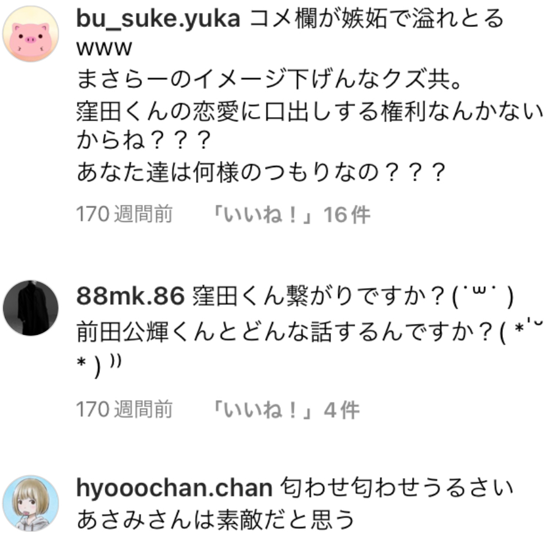The image size is (548, 541).
Task: Select comment line 窪田くんの恋愛に口出しする権利
Action: coord(310,112)
